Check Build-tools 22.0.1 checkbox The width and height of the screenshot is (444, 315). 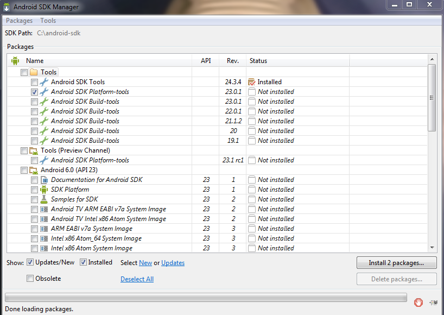coord(34,112)
